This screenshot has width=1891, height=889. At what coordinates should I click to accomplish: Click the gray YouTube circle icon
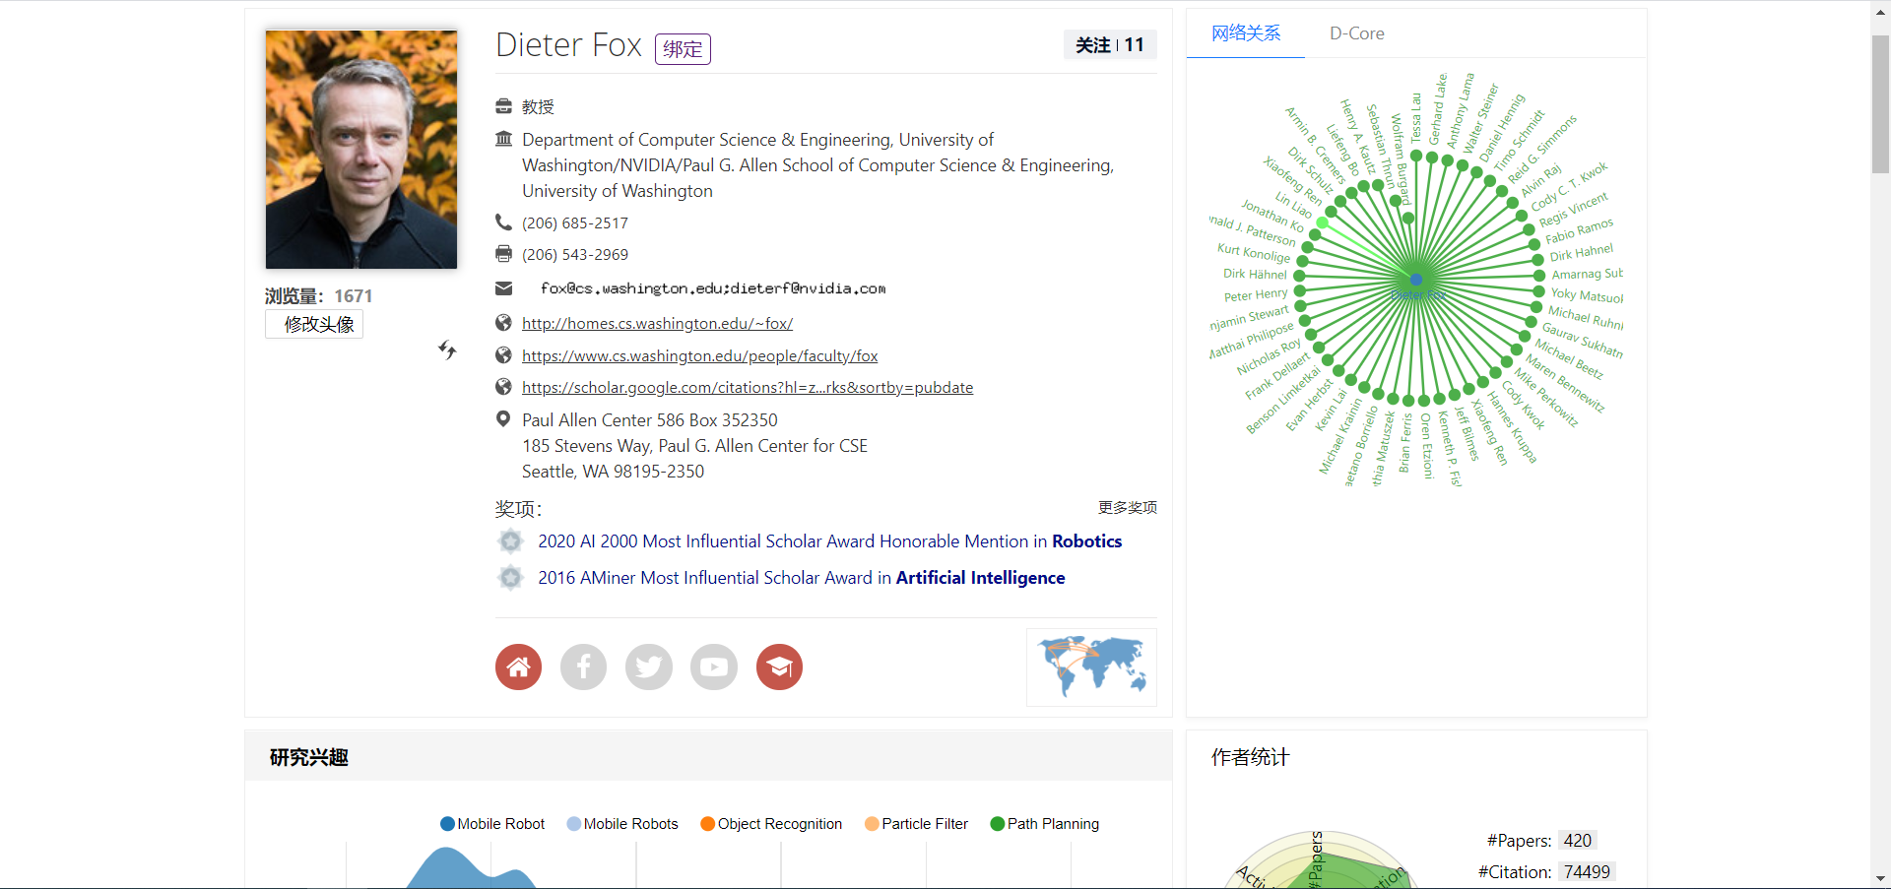[x=714, y=667]
